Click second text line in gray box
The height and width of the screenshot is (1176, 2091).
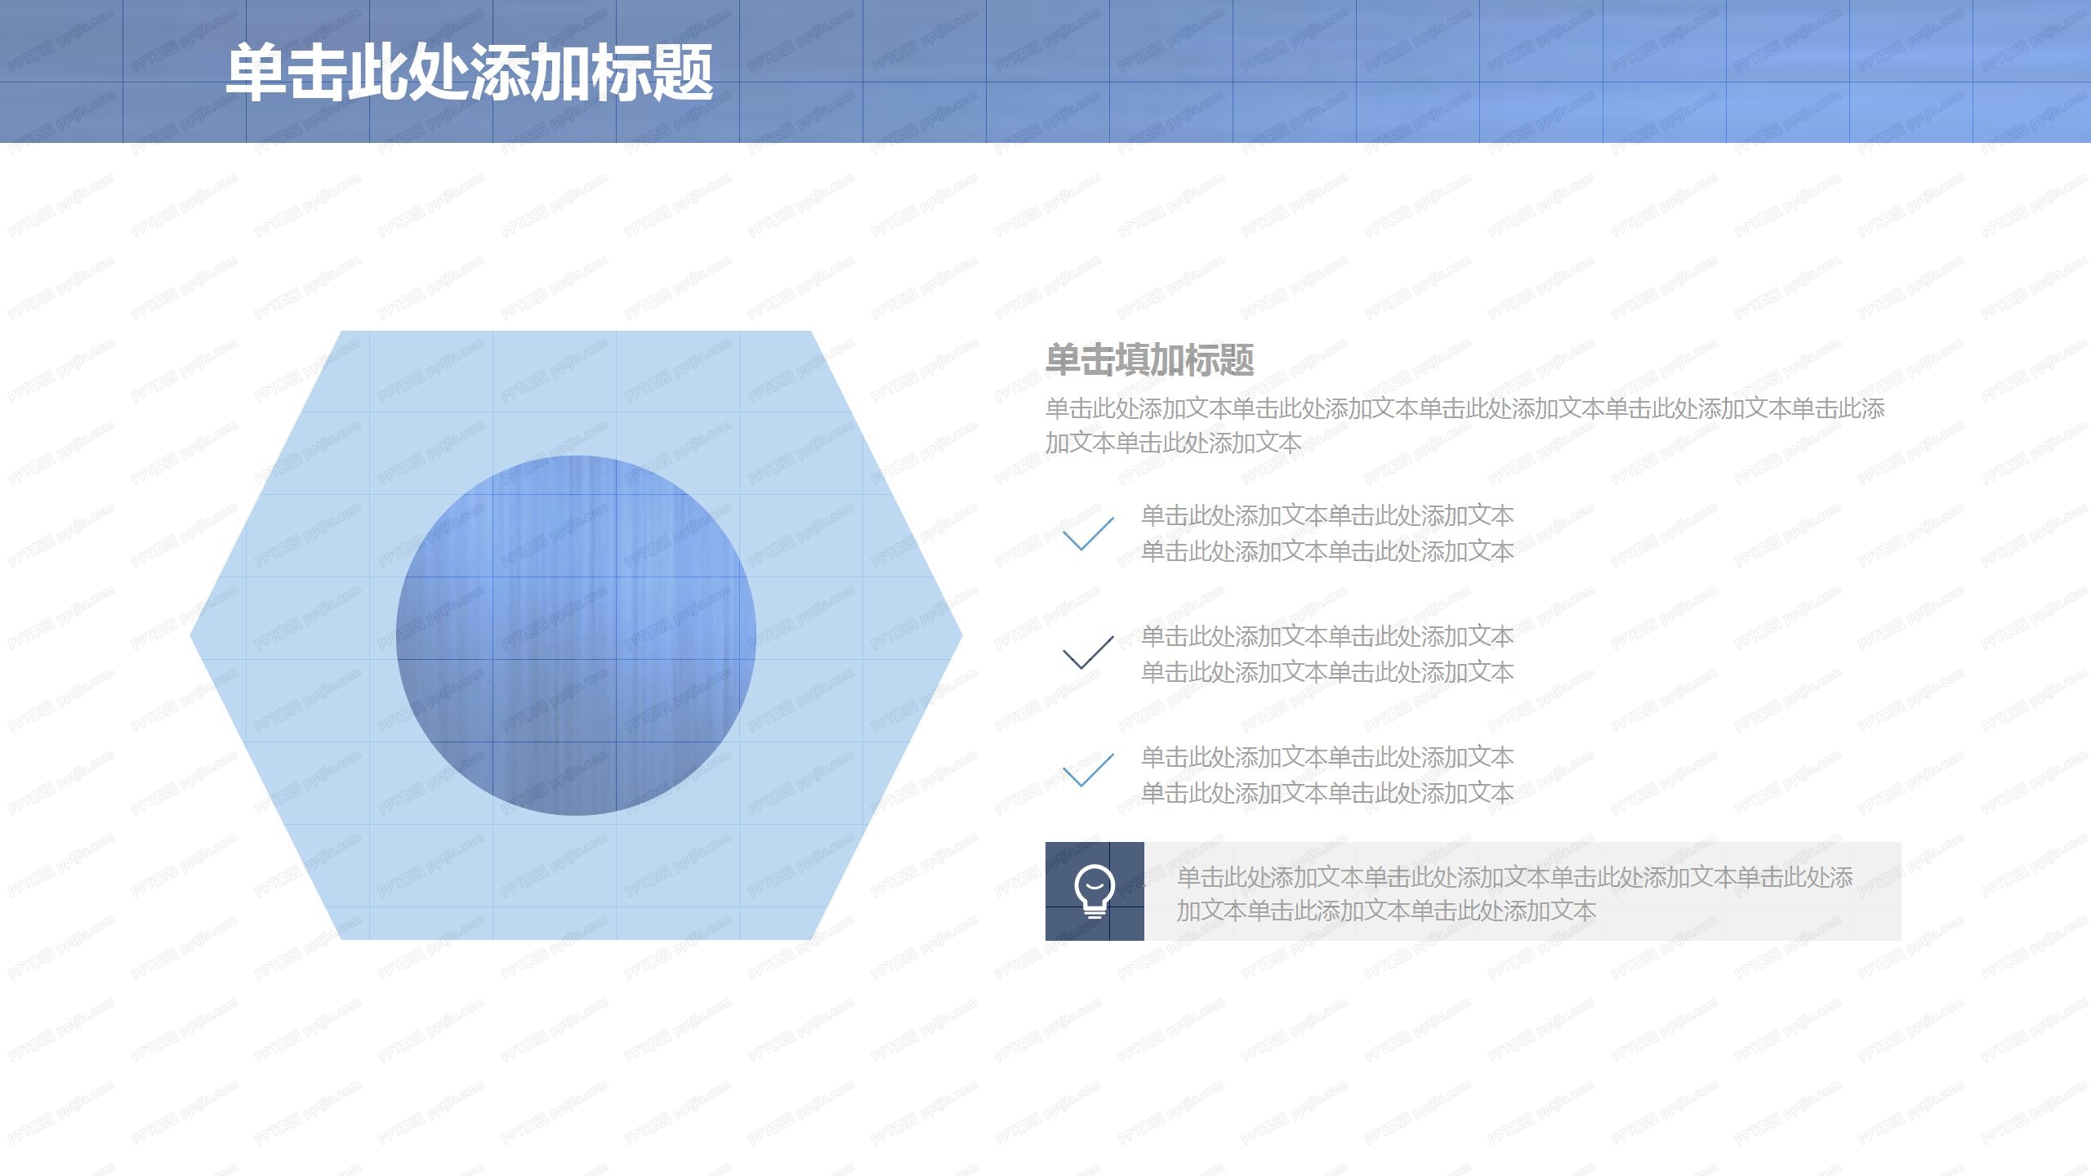coord(1385,911)
